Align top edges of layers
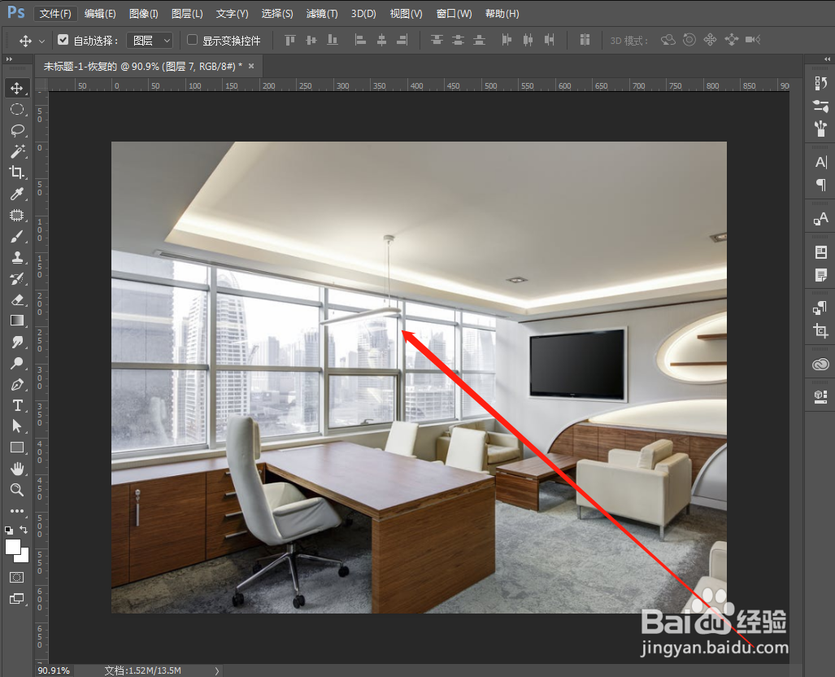Image resolution: width=835 pixels, height=677 pixels. 290,40
